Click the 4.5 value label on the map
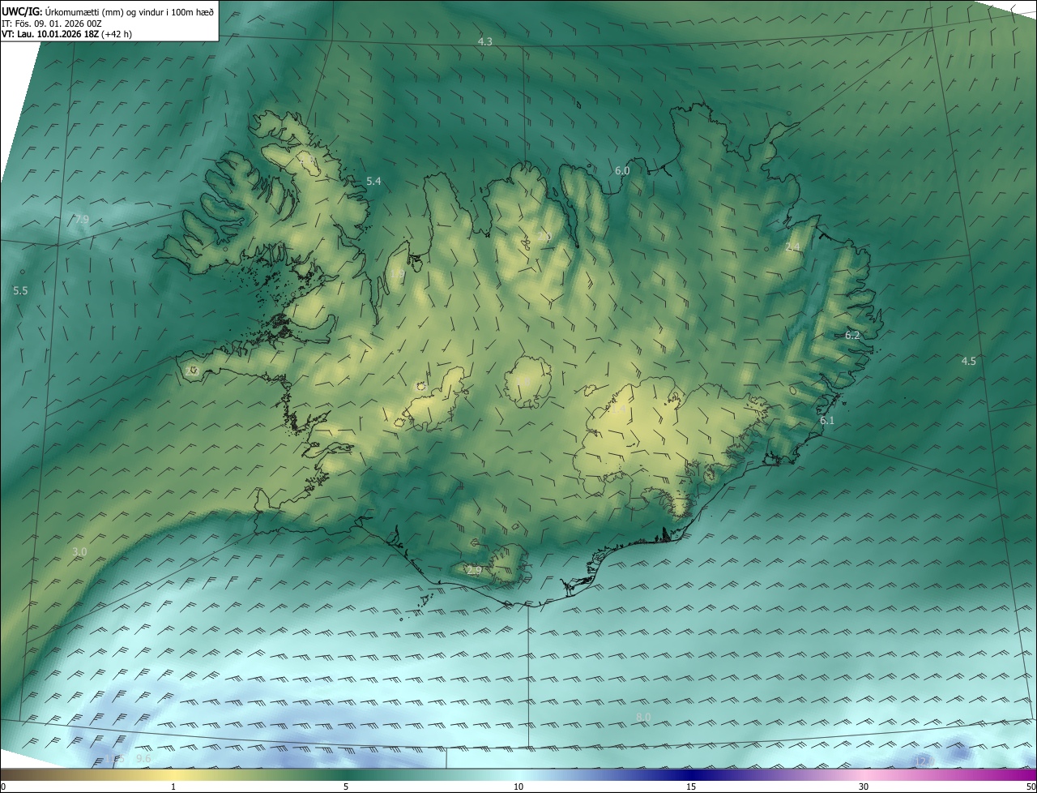This screenshot has height=793, width=1037. [969, 361]
